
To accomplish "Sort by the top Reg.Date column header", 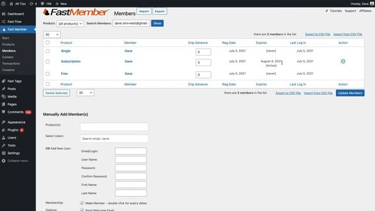I will coord(229,43).
